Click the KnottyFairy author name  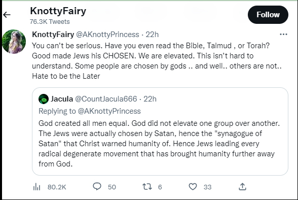tap(53, 35)
